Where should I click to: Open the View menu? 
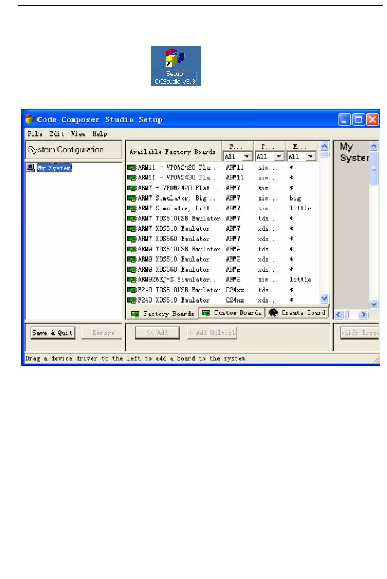[x=78, y=134]
